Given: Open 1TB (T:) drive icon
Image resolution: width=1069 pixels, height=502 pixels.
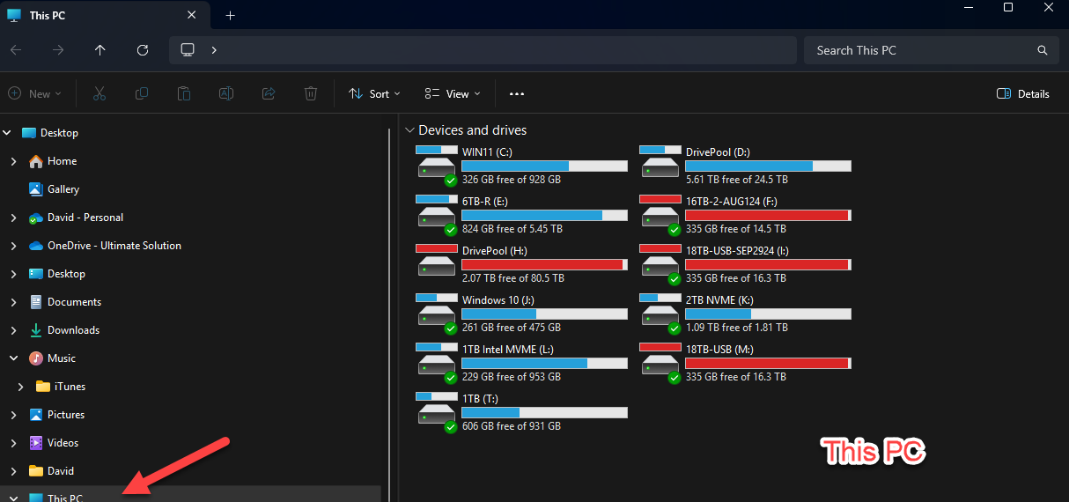Looking at the screenshot, I should [x=437, y=412].
